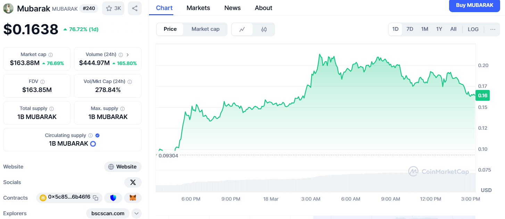Click the 0.09304 opening price label
Image resolution: width=505 pixels, height=219 pixels.
pyautogui.click(x=168, y=156)
